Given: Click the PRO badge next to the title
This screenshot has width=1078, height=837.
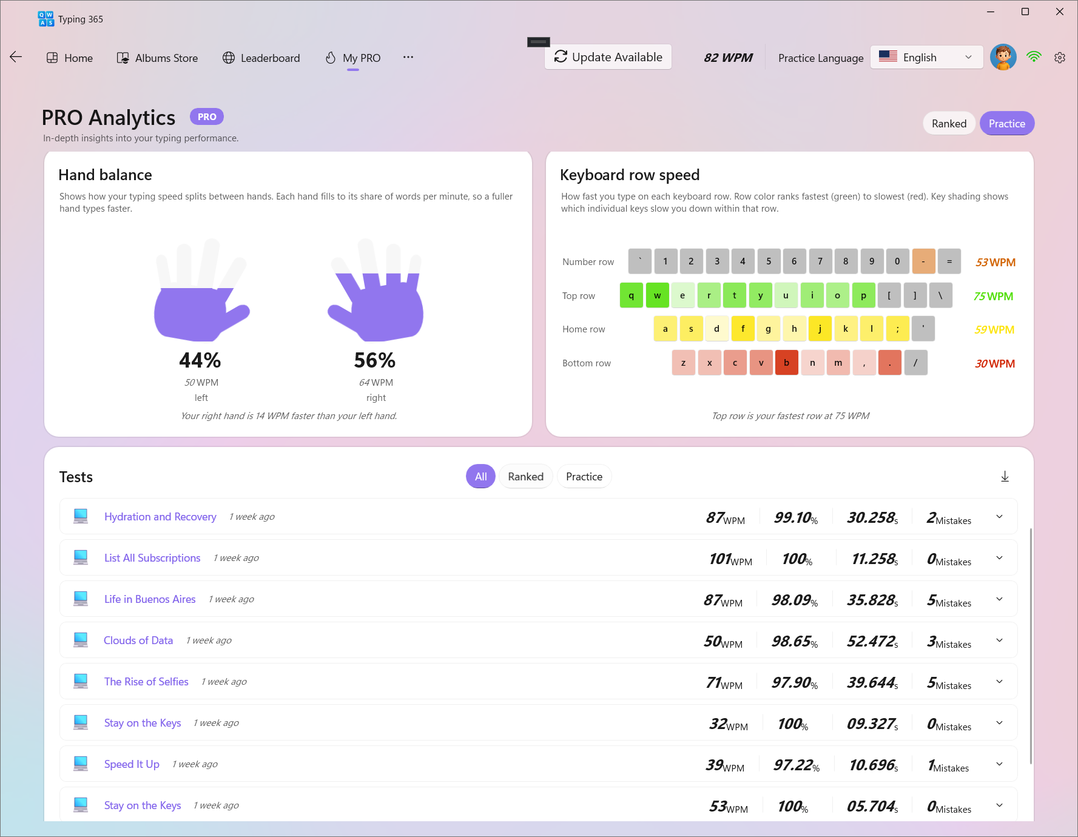Looking at the screenshot, I should pyautogui.click(x=207, y=116).
